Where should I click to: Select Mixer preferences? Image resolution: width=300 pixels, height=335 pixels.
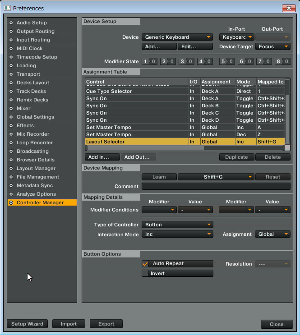(x=23, y=108)
